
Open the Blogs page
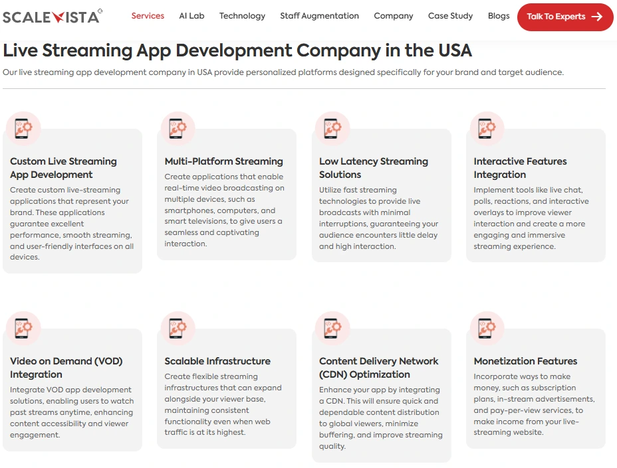click(x=499, y=16)
